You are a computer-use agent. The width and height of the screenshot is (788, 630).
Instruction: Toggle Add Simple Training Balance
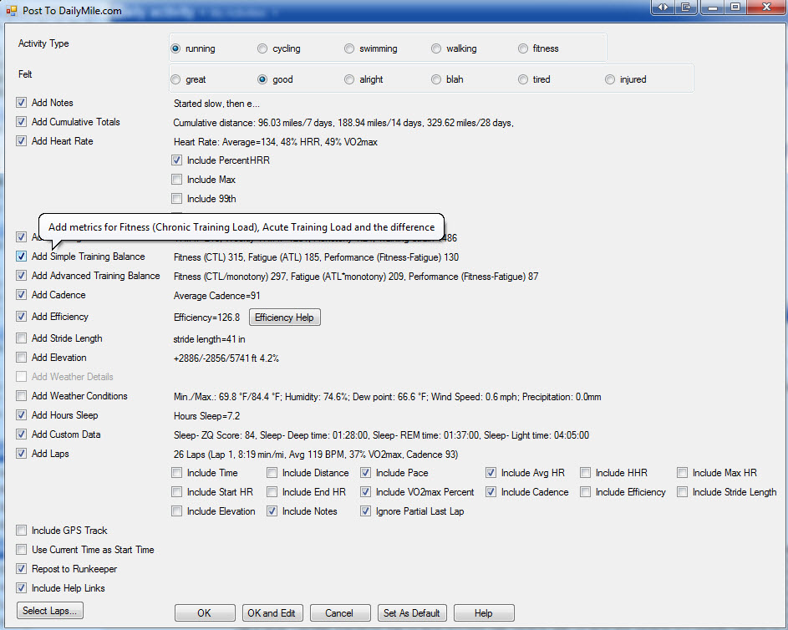[x=21, y=257]
